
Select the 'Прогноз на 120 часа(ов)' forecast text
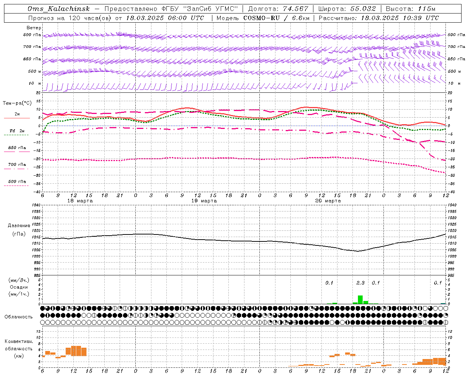click(70, 18)
